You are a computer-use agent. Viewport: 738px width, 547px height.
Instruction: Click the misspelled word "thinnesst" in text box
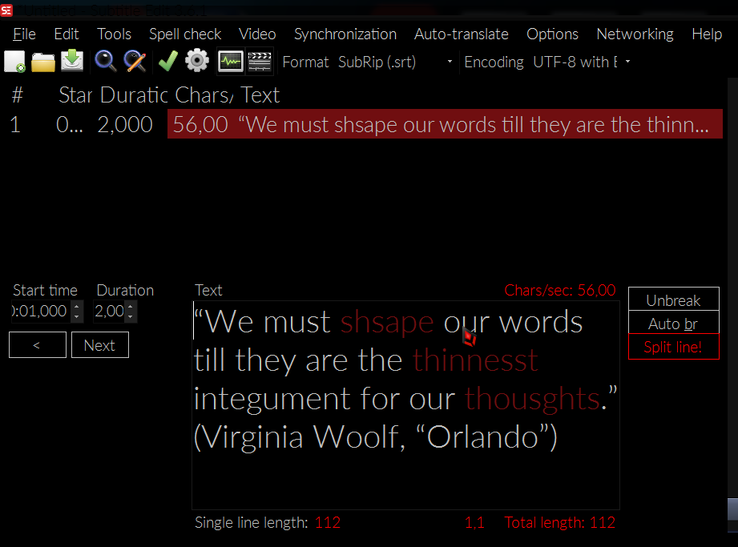475,360
